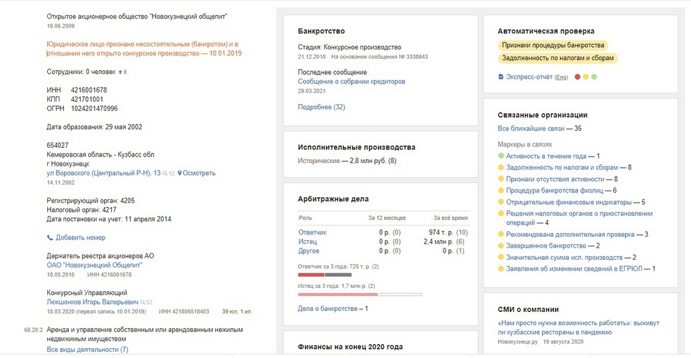Click the green indicator dot near Экспресс-отчёт

tap(594, 77)
